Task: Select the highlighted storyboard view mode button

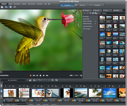Action: click(1, 91)
